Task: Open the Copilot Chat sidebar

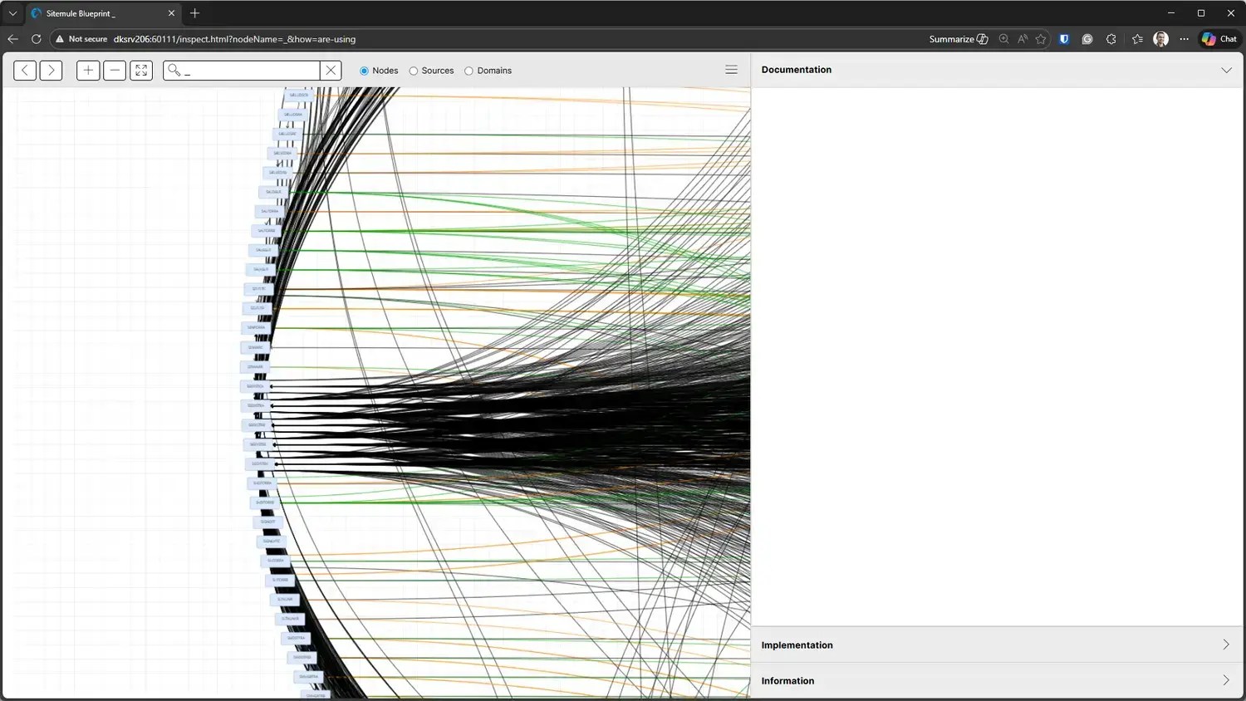Action: [1219, 39]
